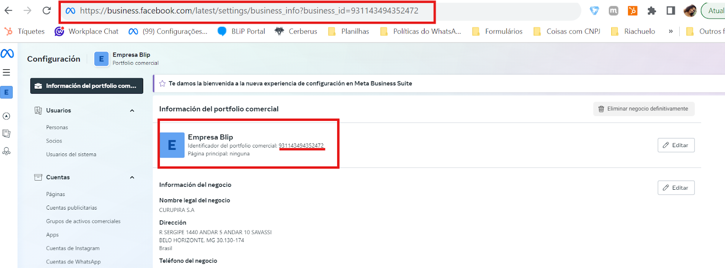
Task: Select the identifier 931143494352472 text
Action: [301, 146]
